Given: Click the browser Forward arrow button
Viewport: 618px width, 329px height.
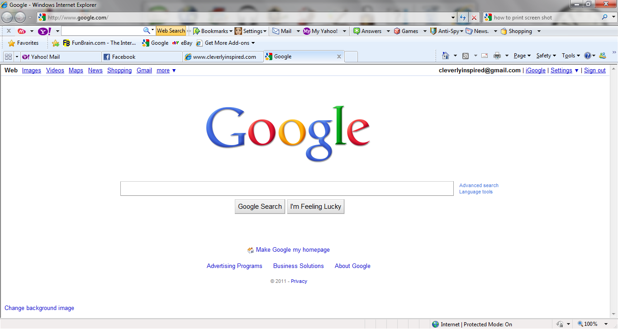Looking at the screenshot, I should pos(20,17).
